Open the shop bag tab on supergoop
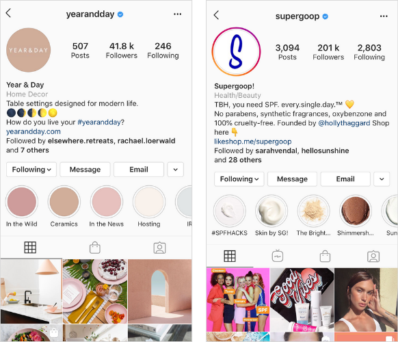398x342 pixels. [x=325, y=256]
